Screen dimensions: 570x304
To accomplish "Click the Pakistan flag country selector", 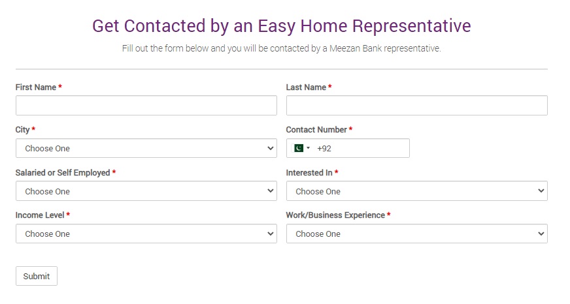I will pos(301,148).
